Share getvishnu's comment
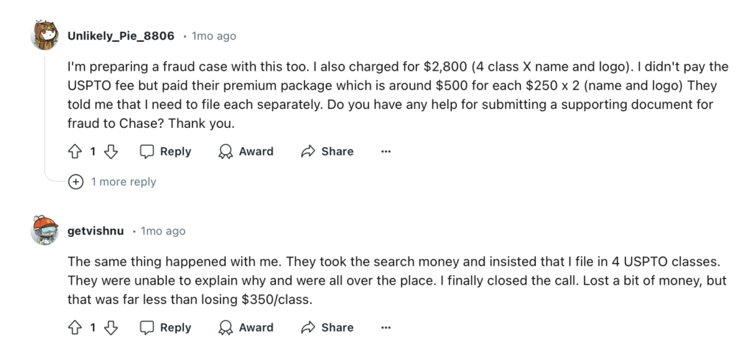 coord(327,327)
